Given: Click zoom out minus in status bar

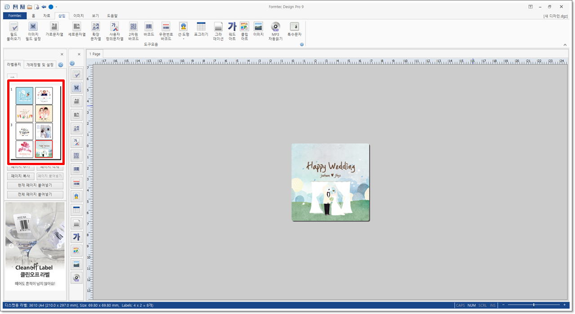Looking at the screenshot, I should 504,305.
